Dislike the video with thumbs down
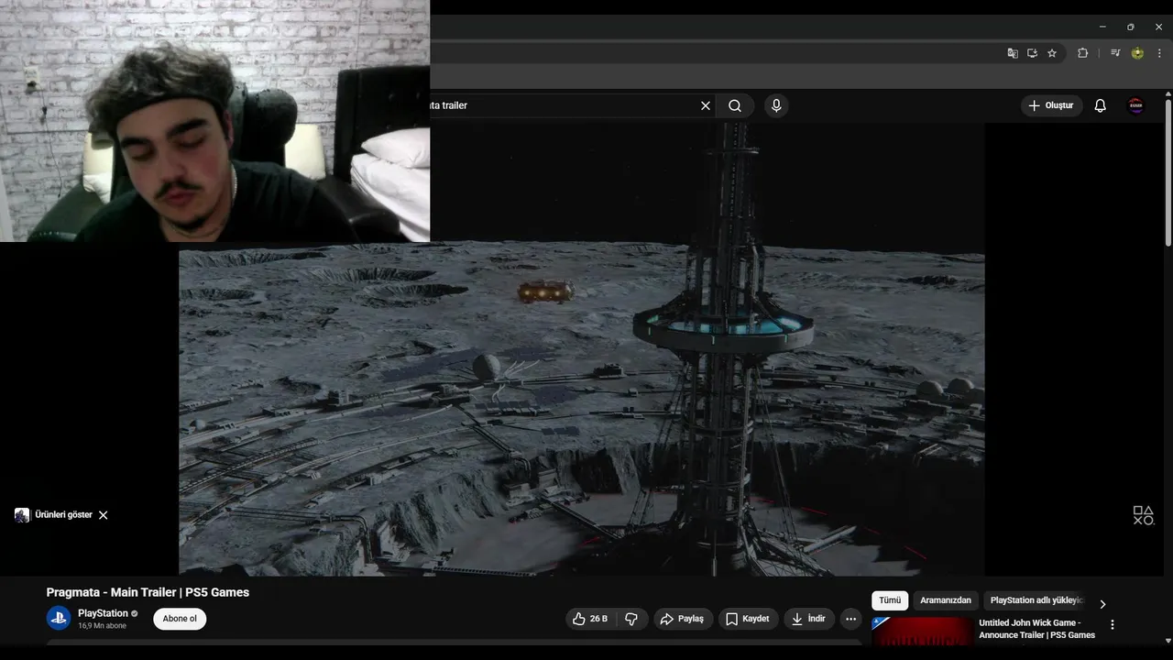1173x660 pixels. click(631, 619)
